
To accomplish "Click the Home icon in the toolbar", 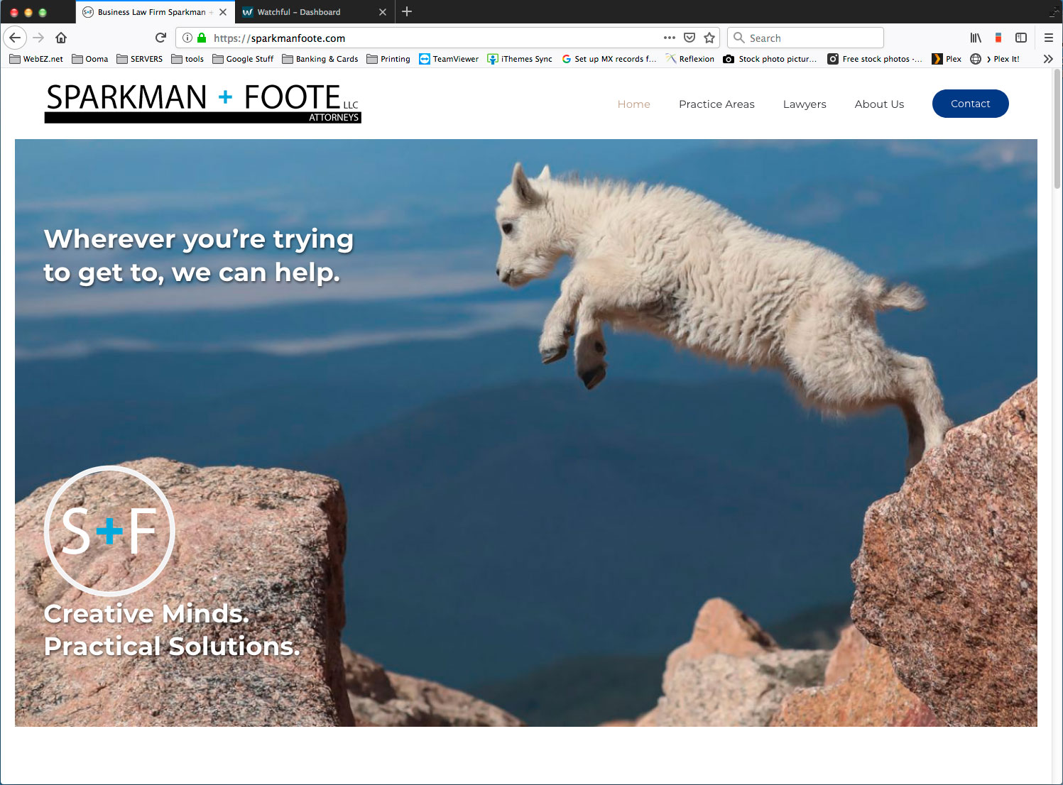I will [x=61, y=38].
